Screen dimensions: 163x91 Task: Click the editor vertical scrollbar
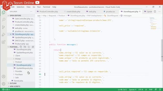[162, 50]
